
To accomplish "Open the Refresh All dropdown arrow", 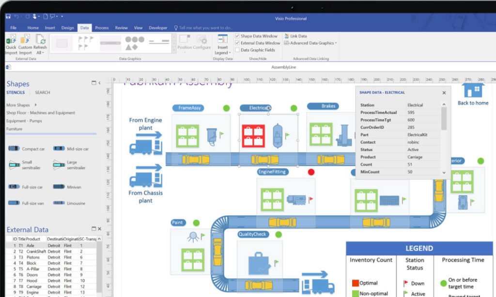I will 43,53.
